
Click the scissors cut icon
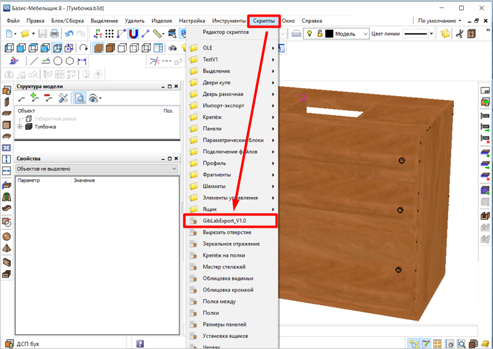tap(459, 33)
